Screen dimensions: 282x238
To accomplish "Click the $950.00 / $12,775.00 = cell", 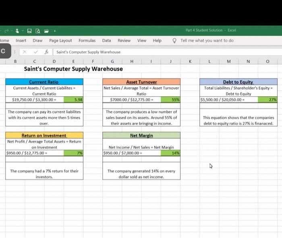I will 35,153.
